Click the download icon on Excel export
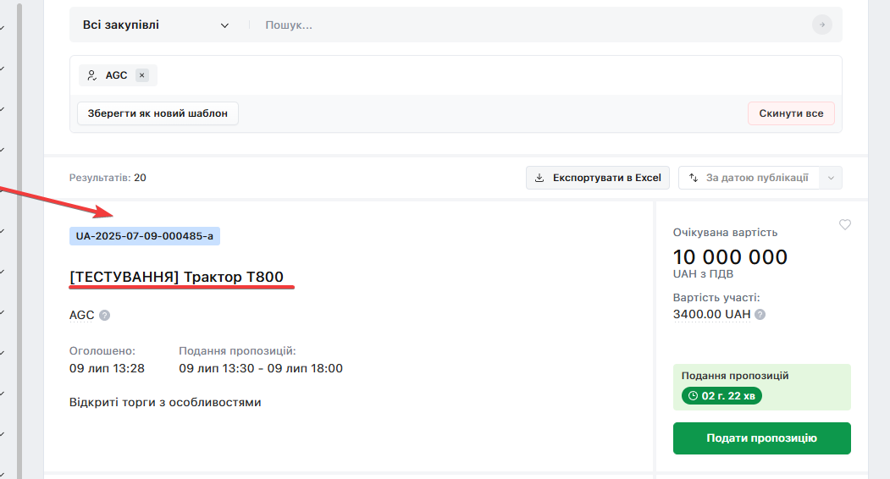 tap(539, 178)
